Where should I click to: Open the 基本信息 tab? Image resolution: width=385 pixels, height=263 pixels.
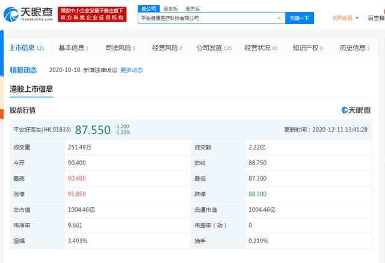click(73, 47)
